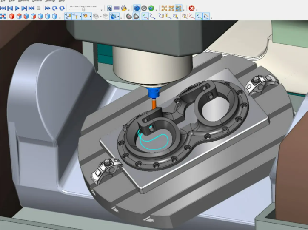
Task: Open the dropdown beside the blue fixture button
Action: (118, 17)
